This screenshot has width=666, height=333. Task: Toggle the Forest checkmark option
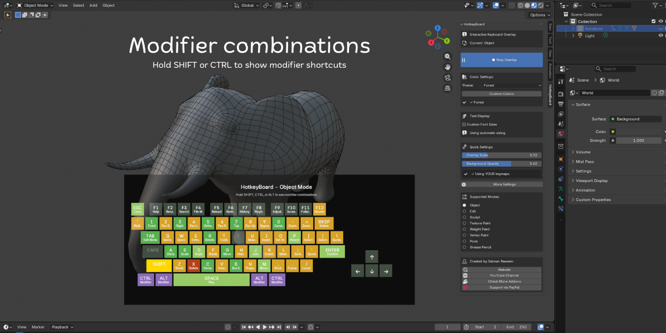coord(465,102)
